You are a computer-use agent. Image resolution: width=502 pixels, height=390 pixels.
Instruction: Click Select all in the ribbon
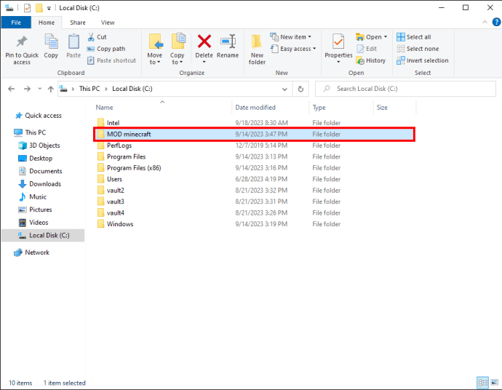tap(414, 37)
